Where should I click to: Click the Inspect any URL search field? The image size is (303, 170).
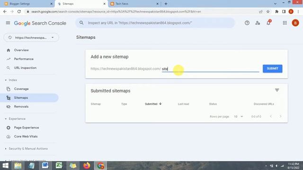(x=155, y=23)
